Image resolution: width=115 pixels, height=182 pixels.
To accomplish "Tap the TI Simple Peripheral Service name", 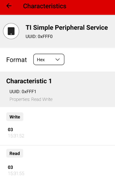I will coord(67,27).
